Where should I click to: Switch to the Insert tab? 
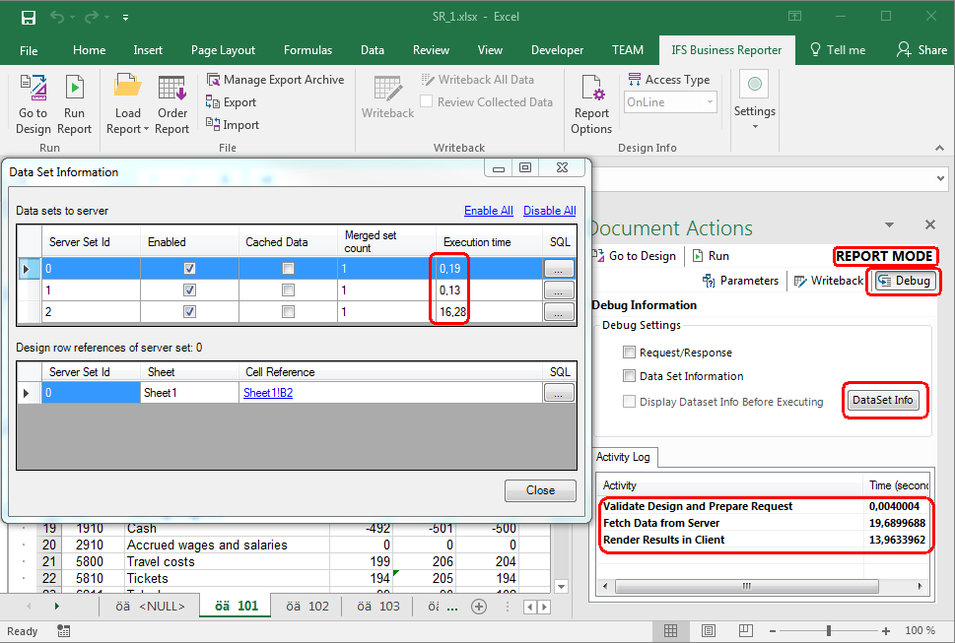pyautogui.click(x=148, y=50)
